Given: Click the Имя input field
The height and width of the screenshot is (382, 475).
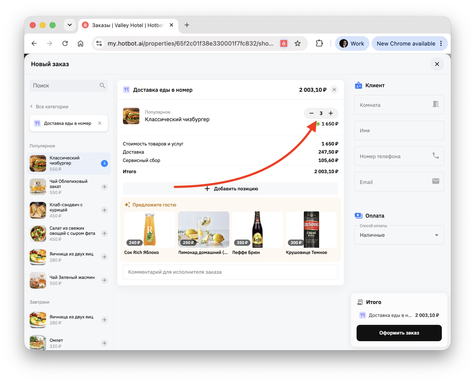Looking at the screenshot, I should (399, 130).
